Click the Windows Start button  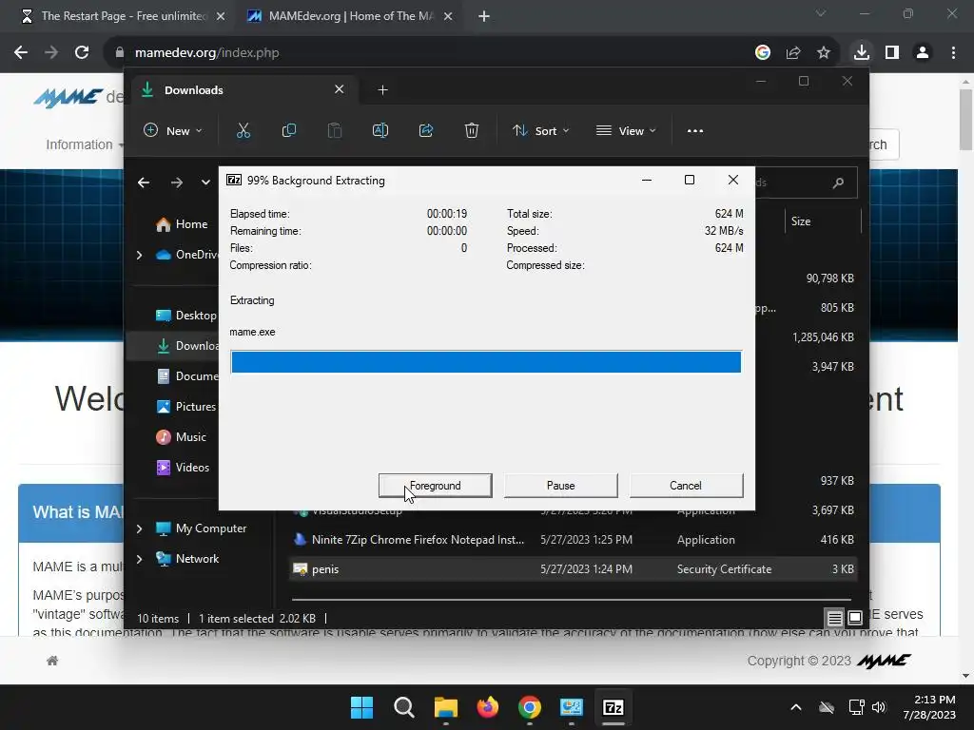coord(362,707)
